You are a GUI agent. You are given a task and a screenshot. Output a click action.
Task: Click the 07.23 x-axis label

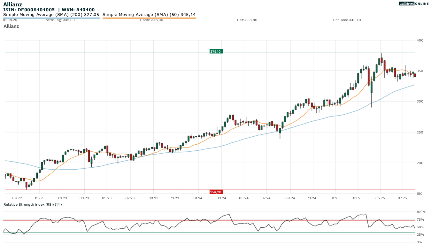[x=130, y=198]
